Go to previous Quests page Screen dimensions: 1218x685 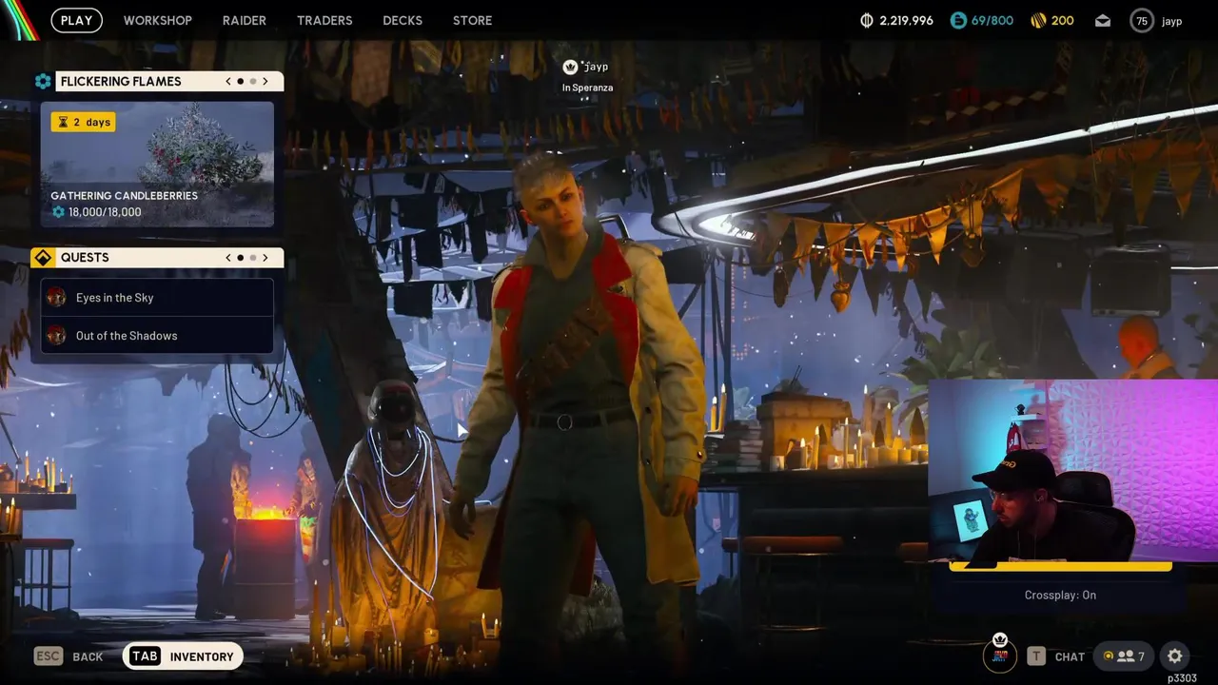[228, 258]
